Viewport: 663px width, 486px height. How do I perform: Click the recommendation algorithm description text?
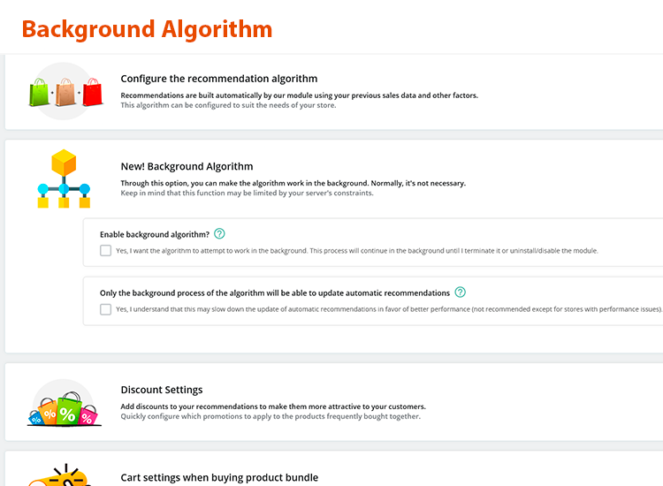tap(299, 95)
